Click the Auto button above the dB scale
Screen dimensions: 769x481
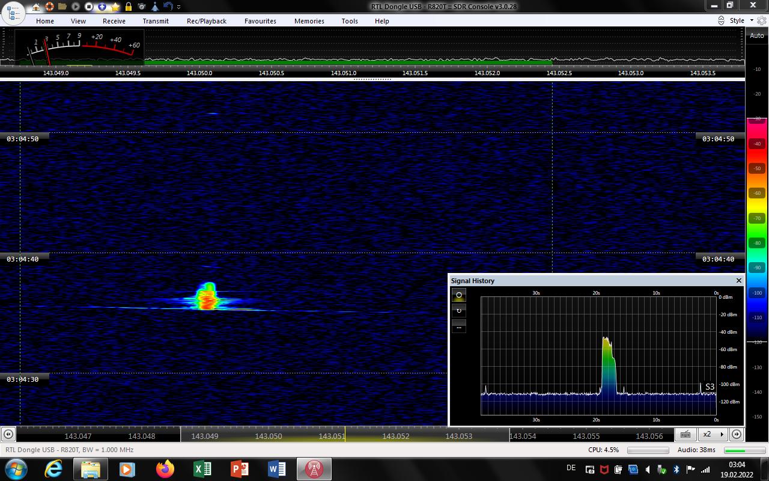pyautogui.click(x=757, y=35)
